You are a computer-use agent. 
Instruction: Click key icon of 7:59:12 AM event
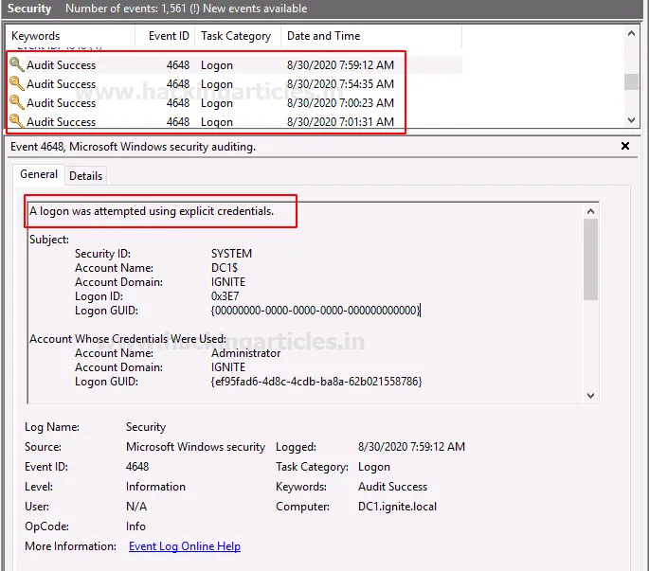16,65
